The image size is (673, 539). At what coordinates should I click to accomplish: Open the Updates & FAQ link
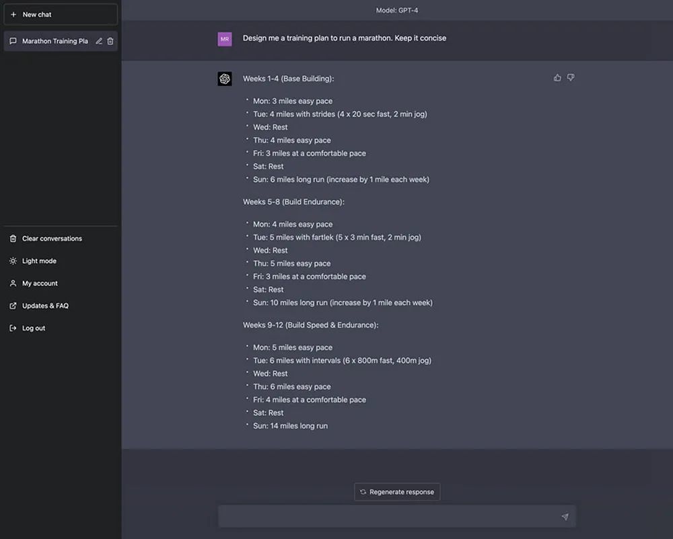(45, 306)
